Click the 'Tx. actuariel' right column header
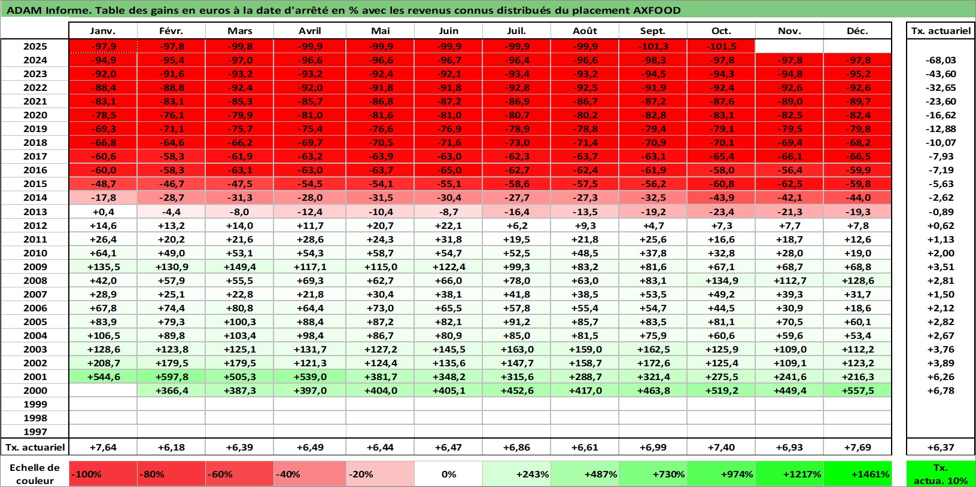Screen dimensions: 976x487 pos(941,30)
